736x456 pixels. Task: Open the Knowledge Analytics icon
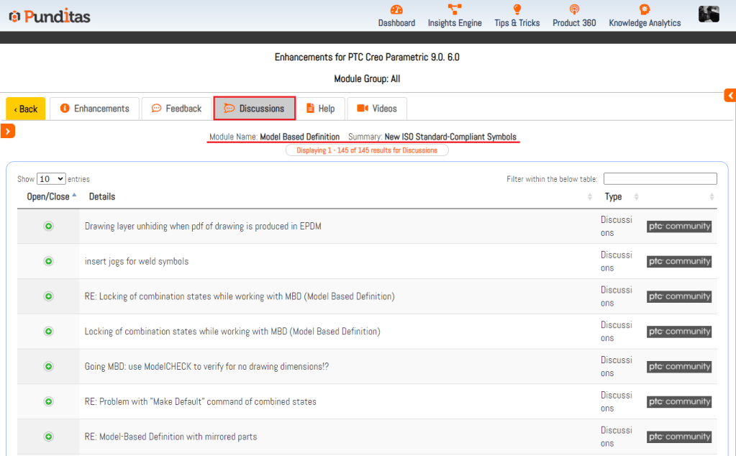pos(645,9)
